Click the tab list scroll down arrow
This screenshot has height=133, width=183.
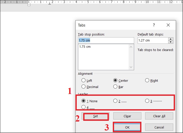(131, 67)
